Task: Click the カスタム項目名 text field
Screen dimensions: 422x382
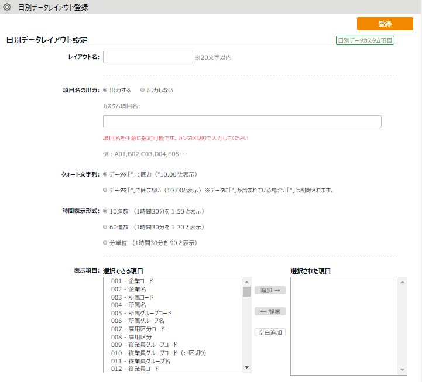Action: [242, 122]
